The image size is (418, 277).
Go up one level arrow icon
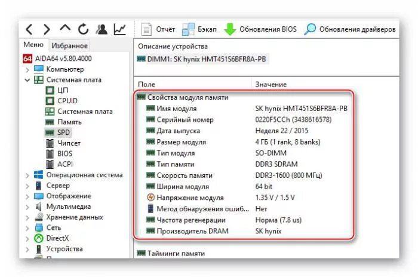[65, 27]
